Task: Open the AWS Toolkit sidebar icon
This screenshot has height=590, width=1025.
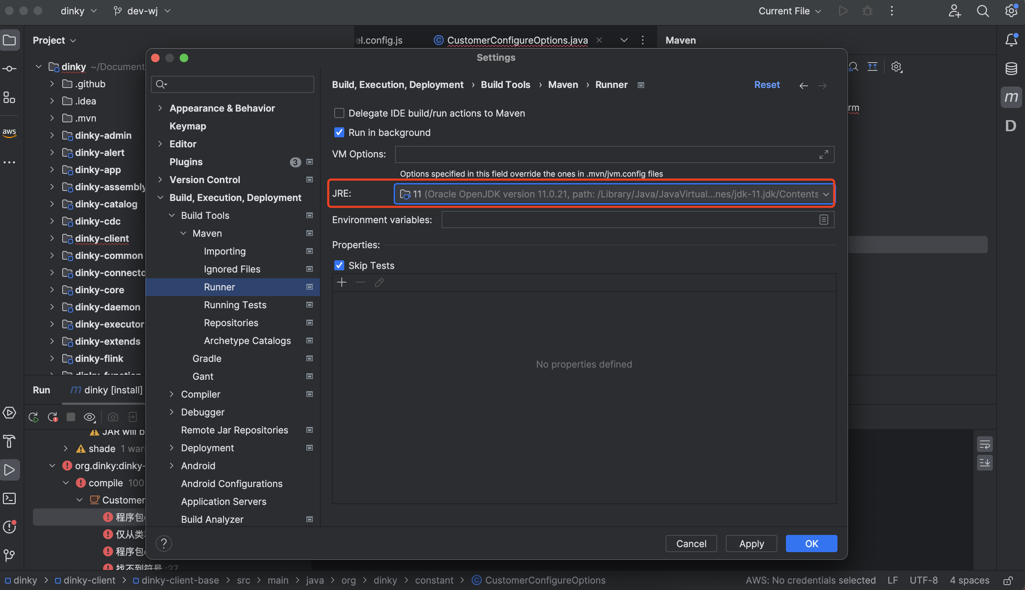Action: pyautogui.click(x=9, y=133)
